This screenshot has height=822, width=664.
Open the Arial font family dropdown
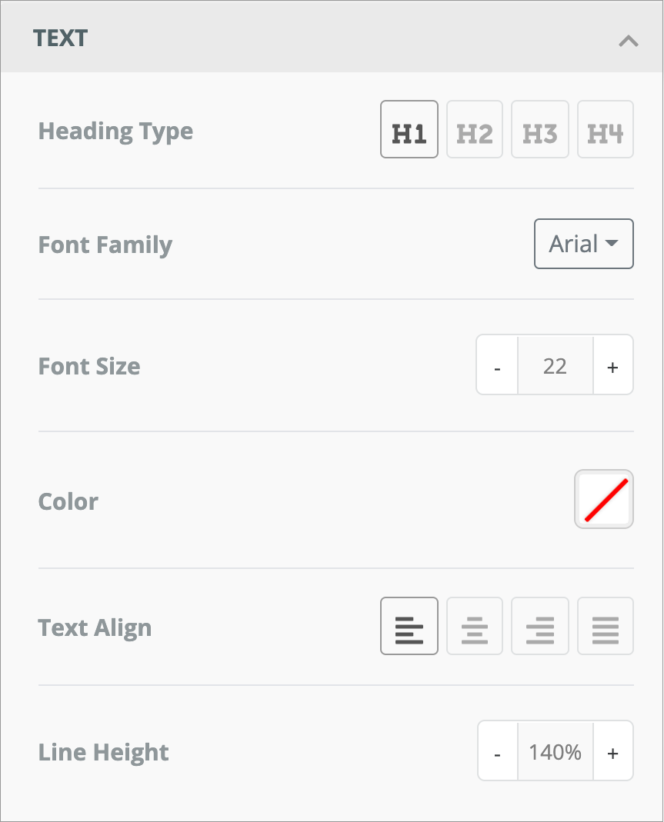(x=583, y=244)
